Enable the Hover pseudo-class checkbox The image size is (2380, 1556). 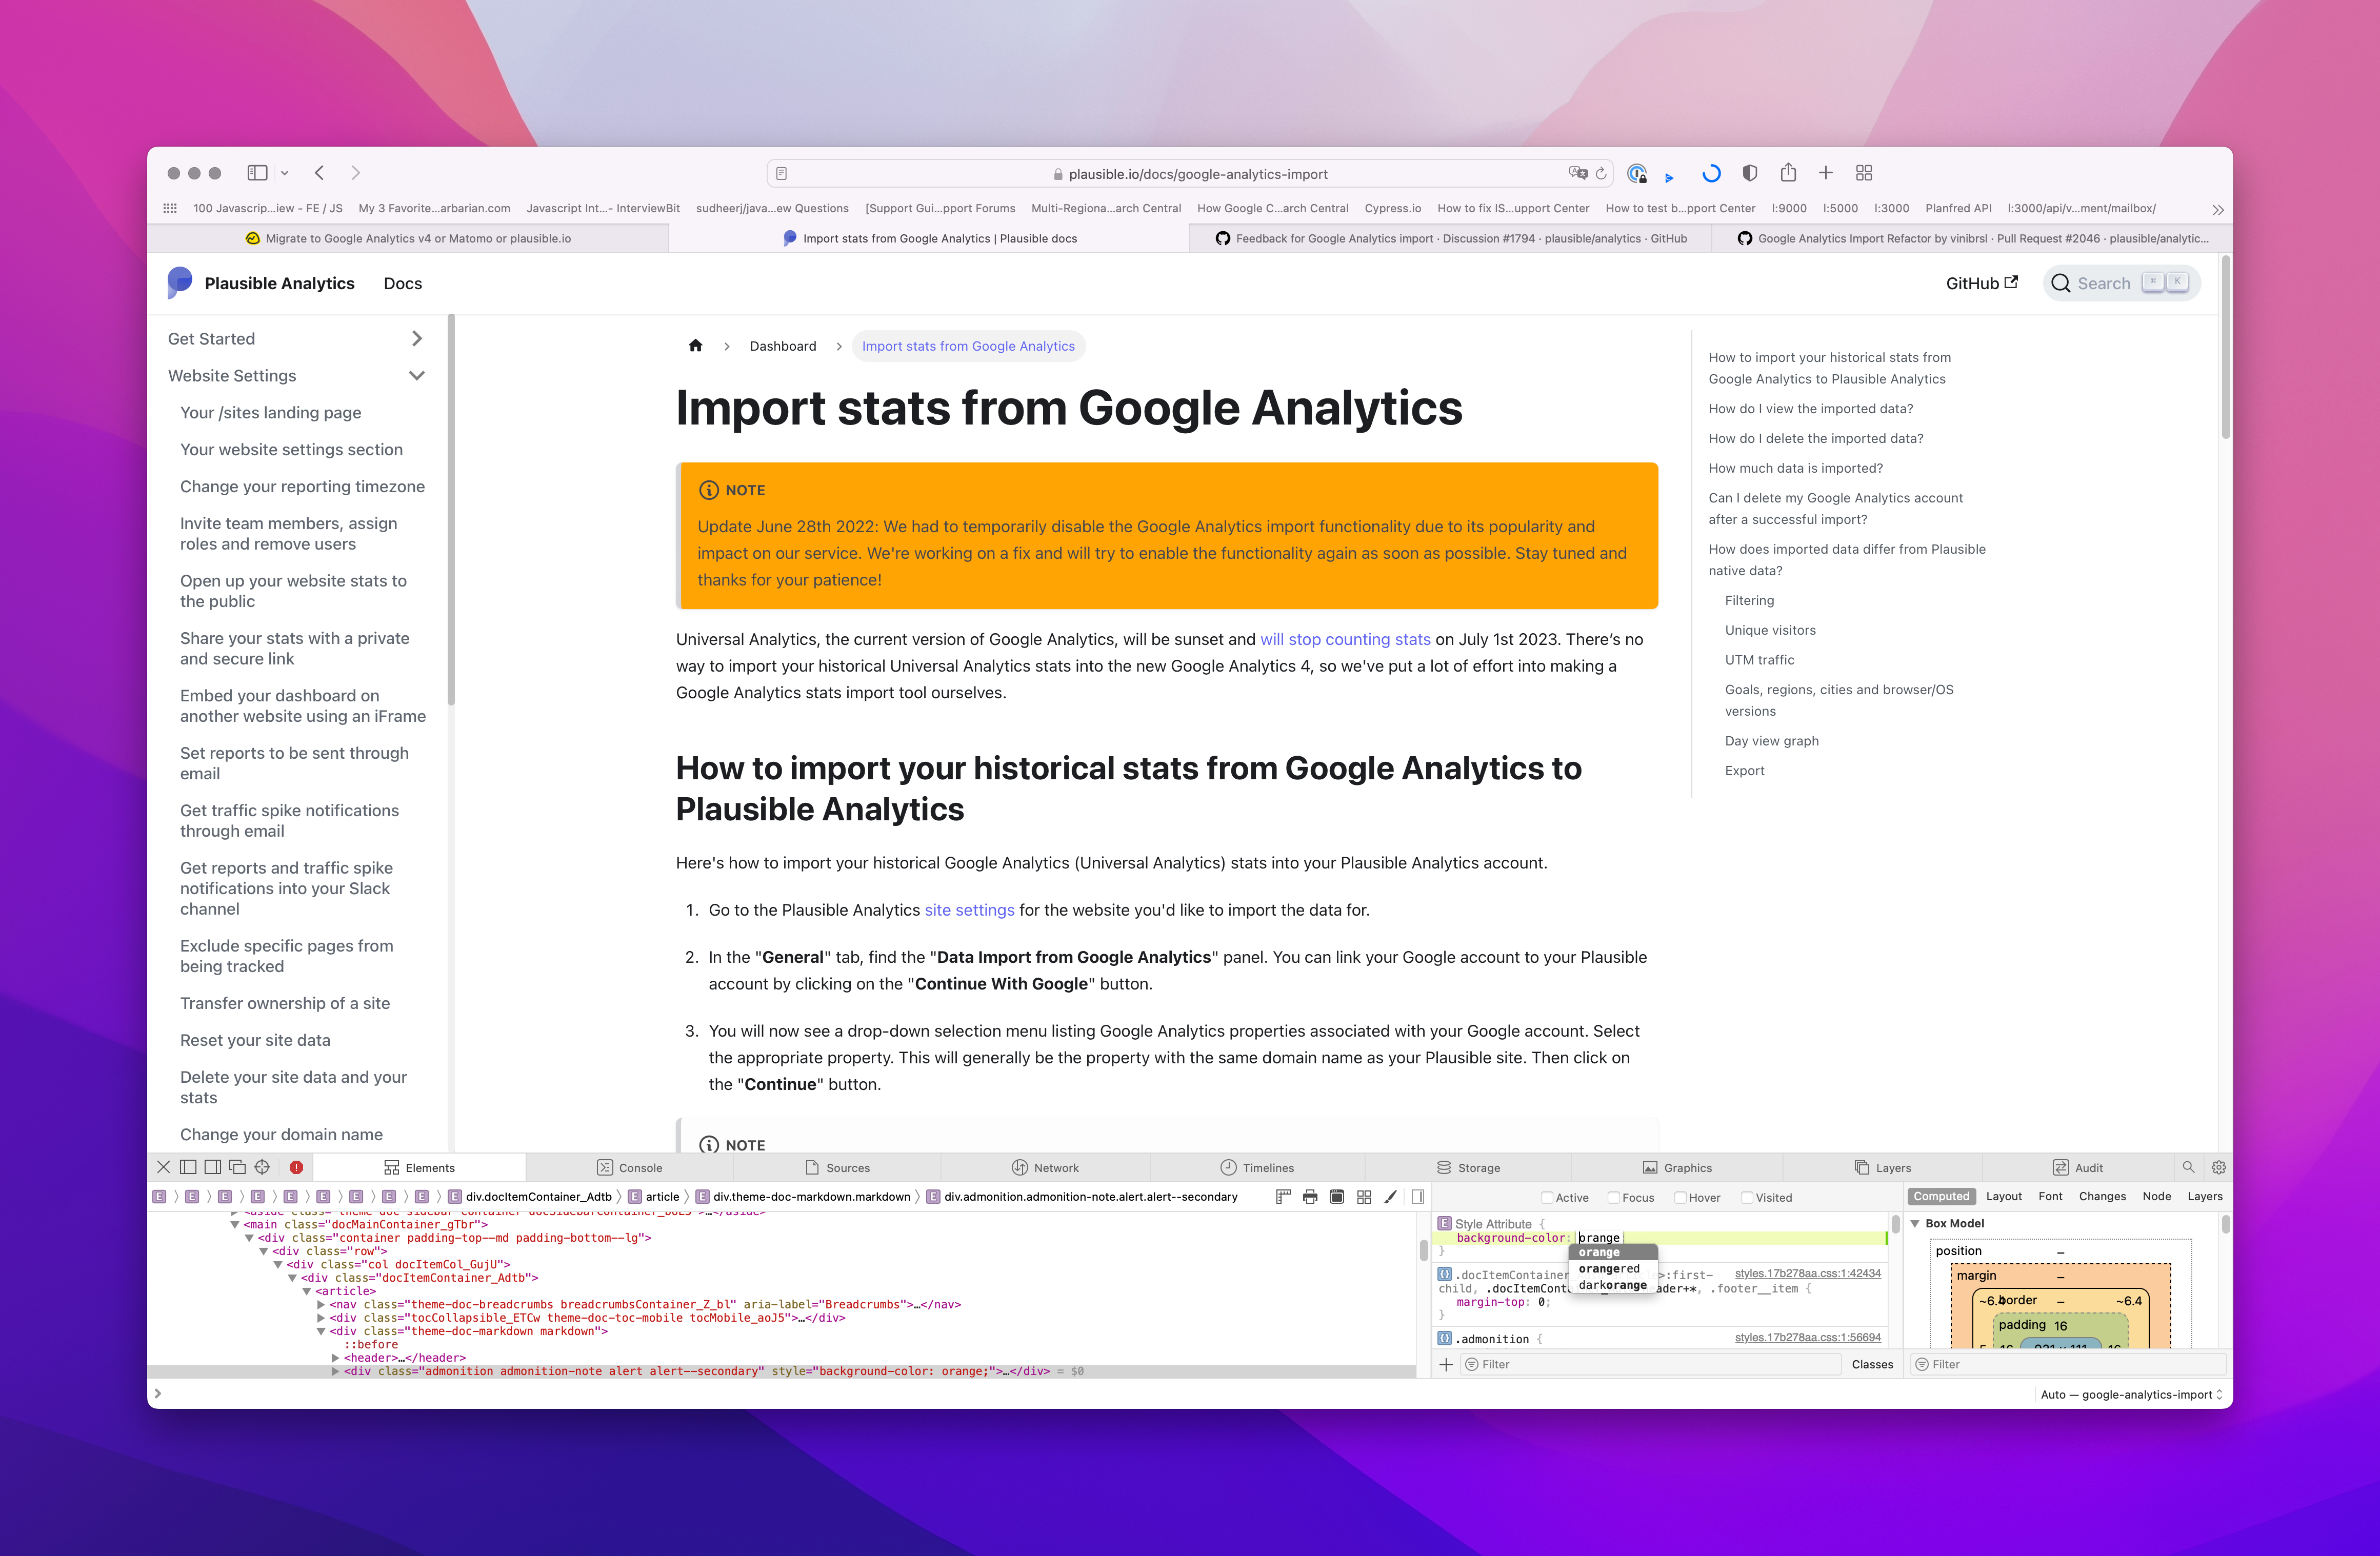tap(1681, 1198)
